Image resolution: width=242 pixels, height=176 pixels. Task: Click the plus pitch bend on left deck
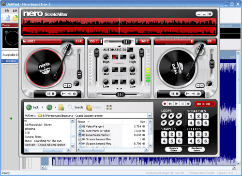coord(69,86)
